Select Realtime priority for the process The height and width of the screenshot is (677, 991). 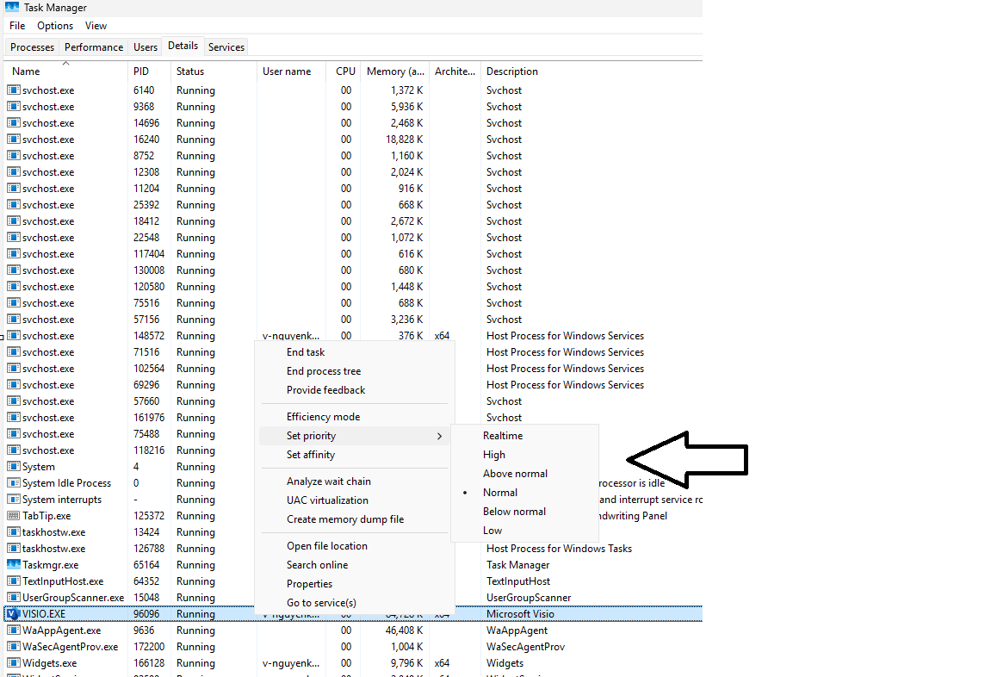(x=502, y=435)
